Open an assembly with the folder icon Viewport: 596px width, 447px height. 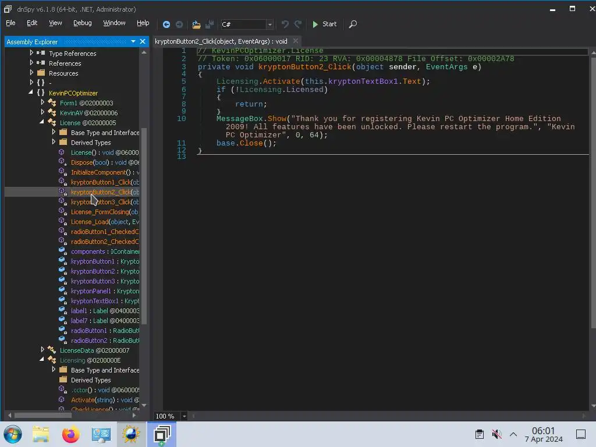(196, 24)
